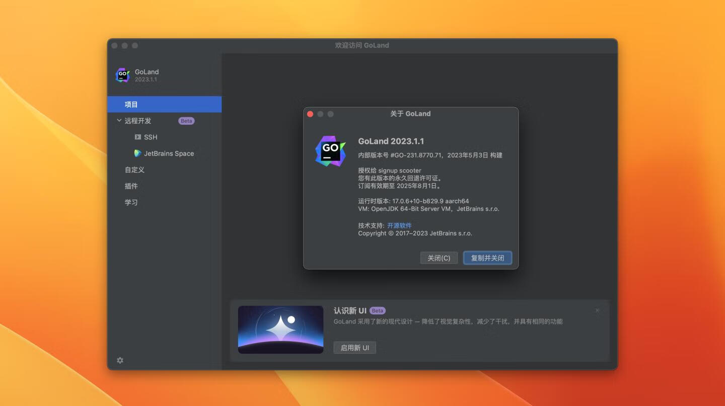Viewport: 725px width, 406px height.
Task: Dismiss the new UI banner with its X
Action: point(598,310)
